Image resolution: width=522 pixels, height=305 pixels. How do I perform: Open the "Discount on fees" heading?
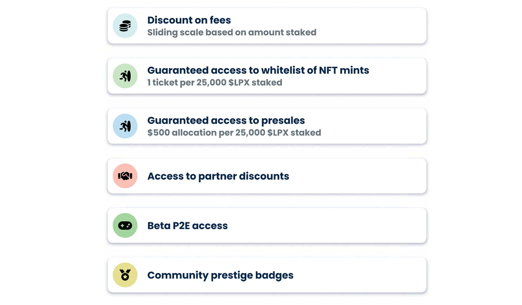(x=189, y=20)
